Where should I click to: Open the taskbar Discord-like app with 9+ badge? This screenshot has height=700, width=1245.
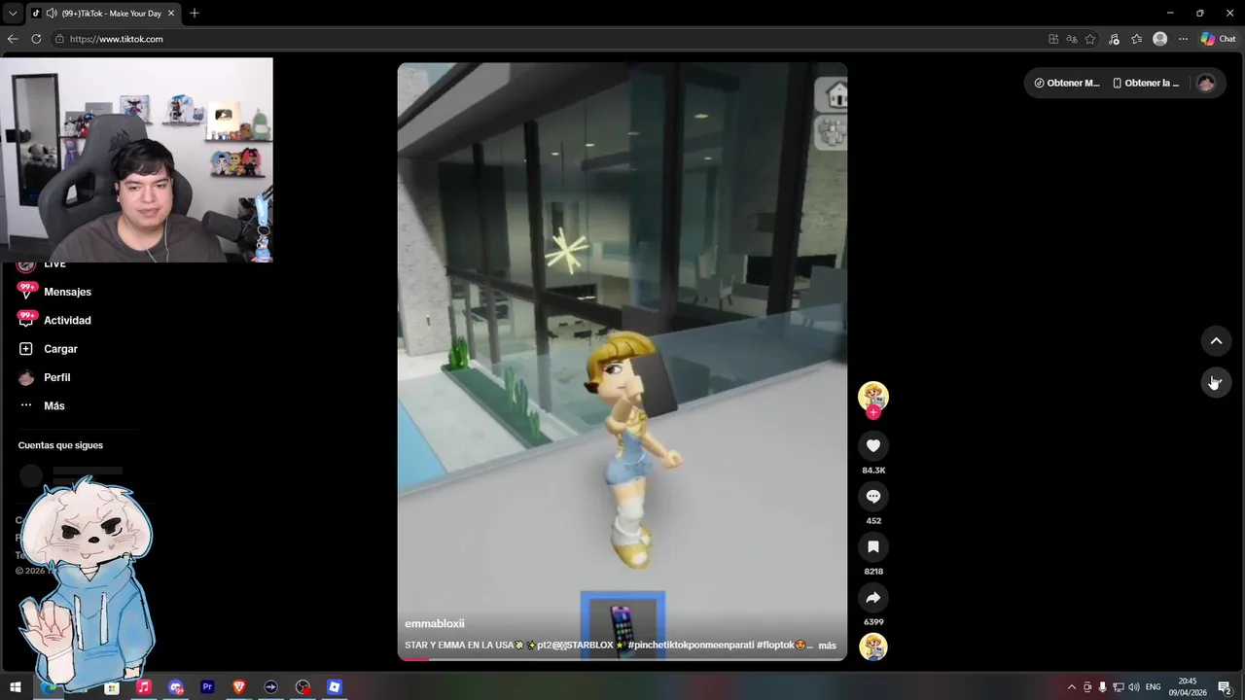(x=175, y=687)
